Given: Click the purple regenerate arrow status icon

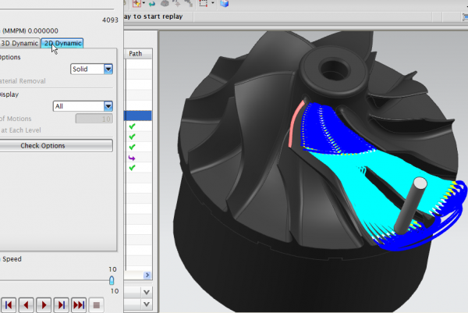Looking at the screenshot, I should 132,158.
